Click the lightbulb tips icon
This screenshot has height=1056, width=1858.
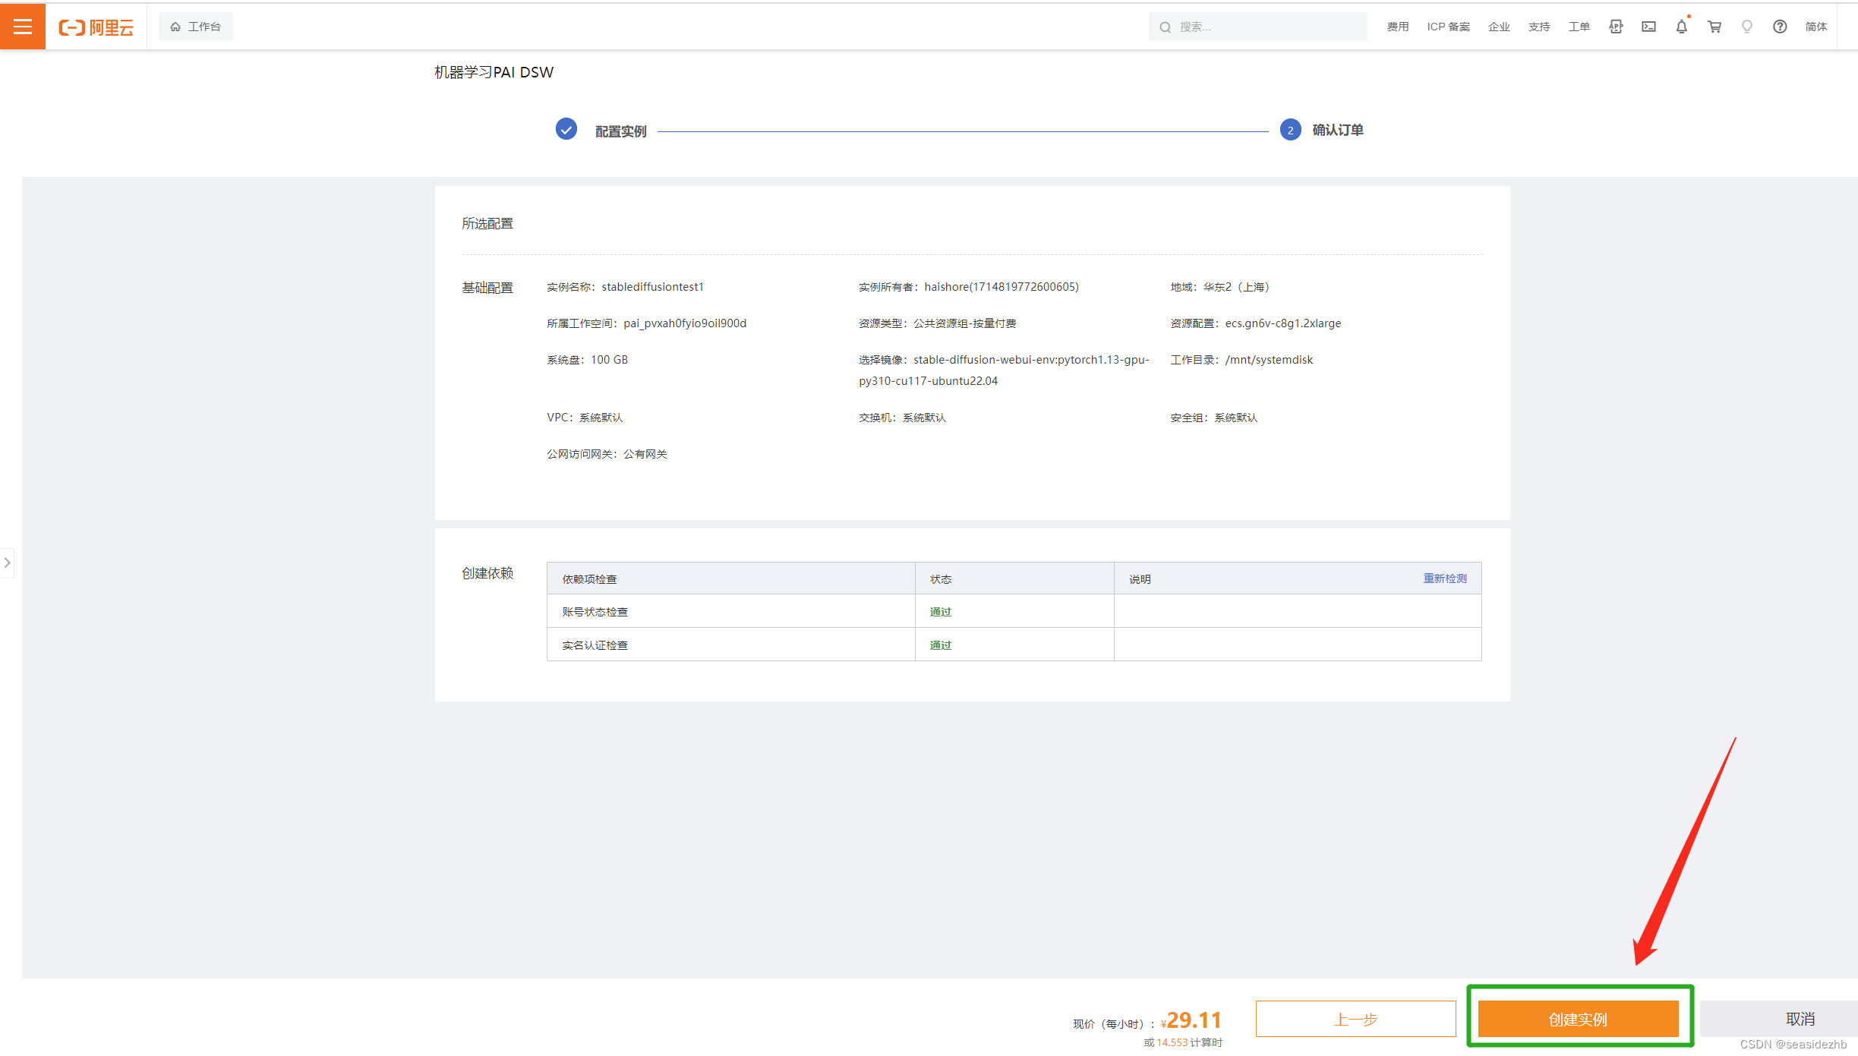point(1746,27)
